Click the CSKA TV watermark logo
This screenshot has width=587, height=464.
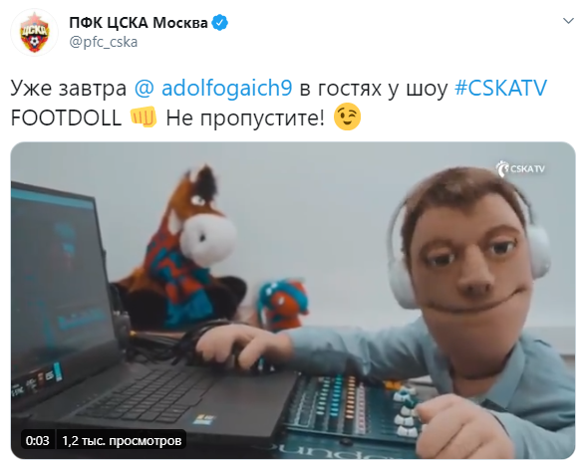coord(520,168)
